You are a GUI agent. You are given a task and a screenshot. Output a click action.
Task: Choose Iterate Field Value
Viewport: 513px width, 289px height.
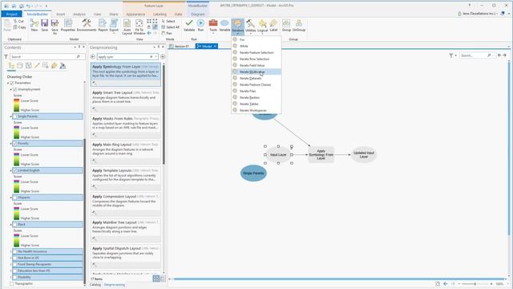click(x=256, y=65)
